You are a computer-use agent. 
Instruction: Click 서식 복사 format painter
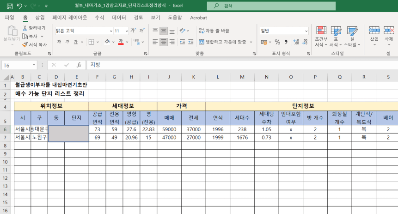(35, 45)
